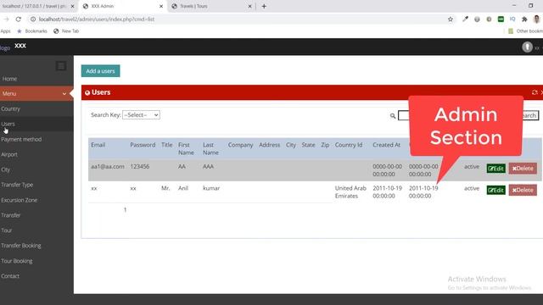Open Tour in the sidebar

[6, 230]
